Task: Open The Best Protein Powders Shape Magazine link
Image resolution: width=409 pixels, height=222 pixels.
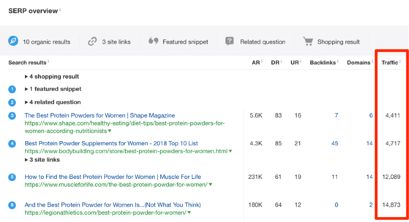Action: pos(100,115)
